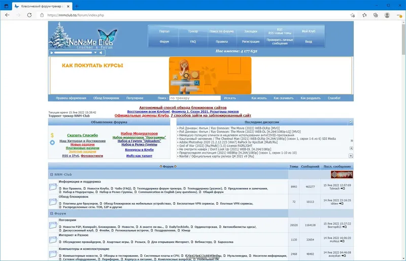Go to last post by Виктор813 arrow icon

tap(345, 227)
